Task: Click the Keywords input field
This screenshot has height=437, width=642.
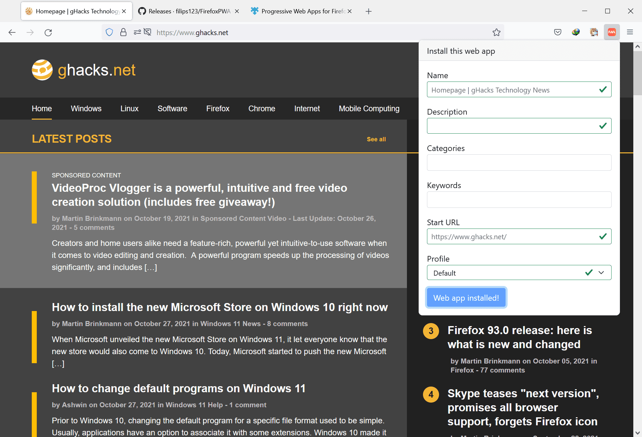Action: point(519,199)
